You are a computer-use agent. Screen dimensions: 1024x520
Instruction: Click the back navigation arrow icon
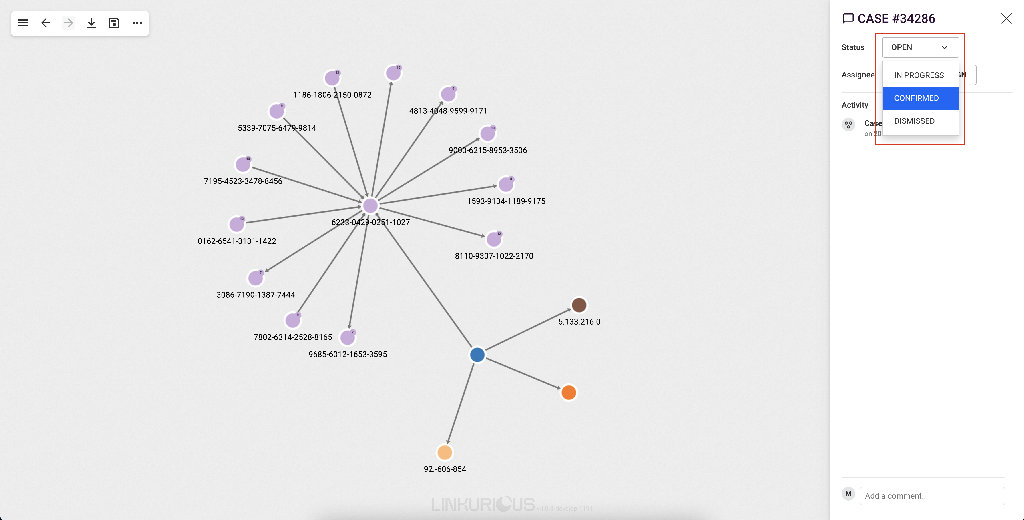45,23
